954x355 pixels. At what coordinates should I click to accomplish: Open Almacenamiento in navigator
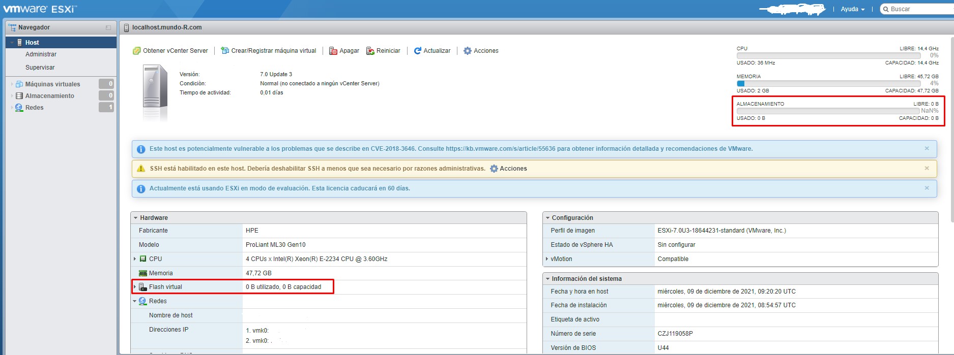tap(50, 96)
